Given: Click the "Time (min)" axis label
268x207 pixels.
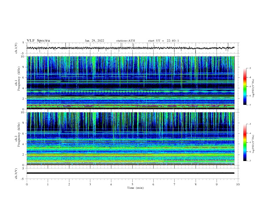Looking at the screenshot, I should pos(135,188).
